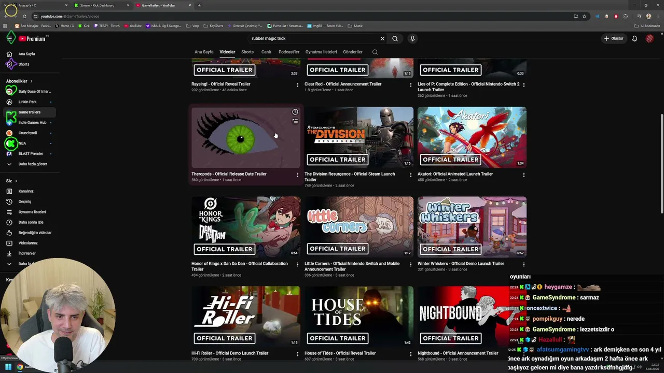Open Chrome three-dot menu
Screen dimensions: 664x373
coord(658,16)
